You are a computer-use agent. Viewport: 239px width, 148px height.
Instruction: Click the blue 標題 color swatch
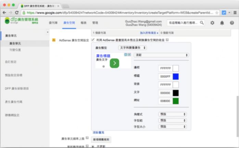pos(176,77)
